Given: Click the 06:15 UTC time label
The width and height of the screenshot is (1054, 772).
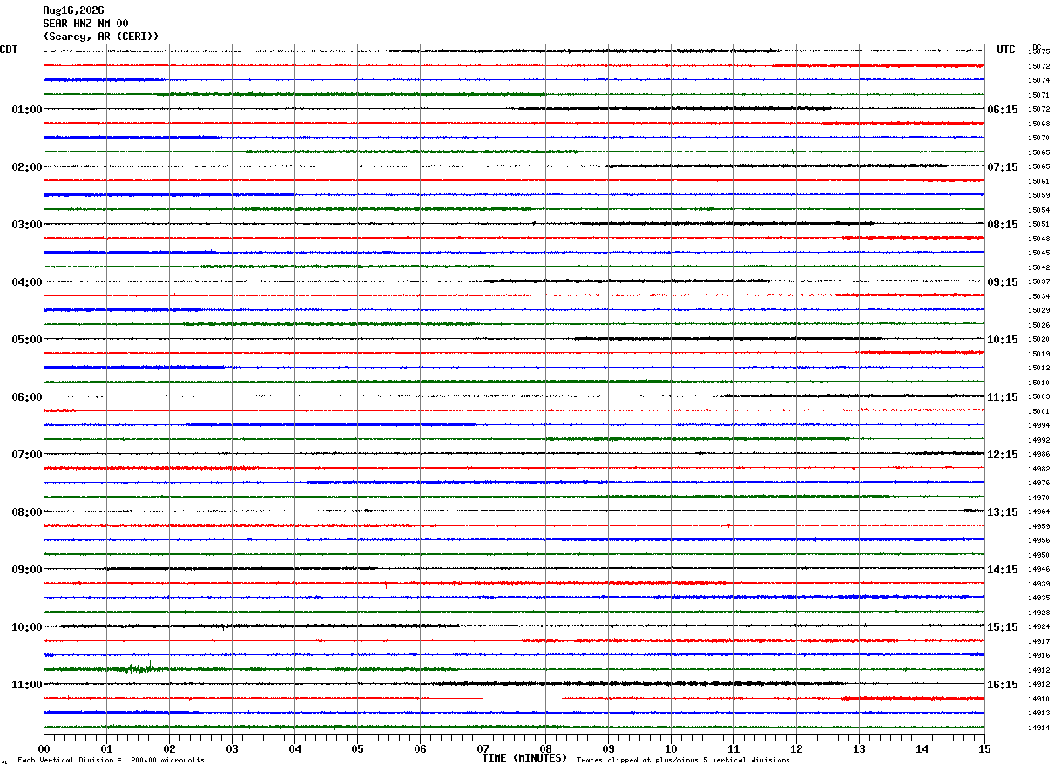Looking at the screenshot, I should pyautogui.click(x=1002, y=110).
